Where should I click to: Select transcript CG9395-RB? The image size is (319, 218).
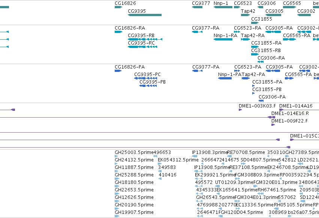145,39
